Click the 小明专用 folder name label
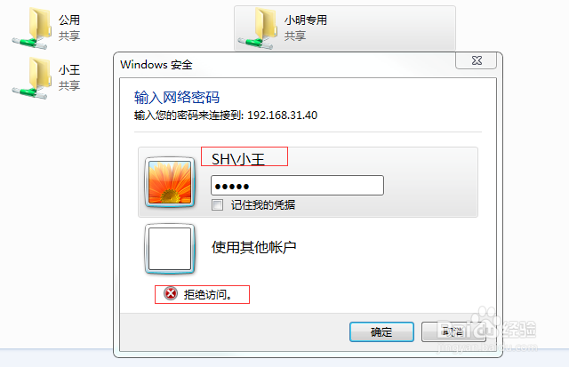This screenshot has width=569, height=367. 306,20
